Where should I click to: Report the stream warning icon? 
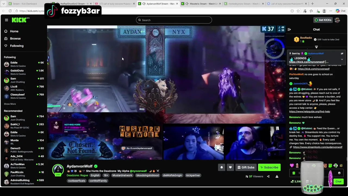click(277, 176)
